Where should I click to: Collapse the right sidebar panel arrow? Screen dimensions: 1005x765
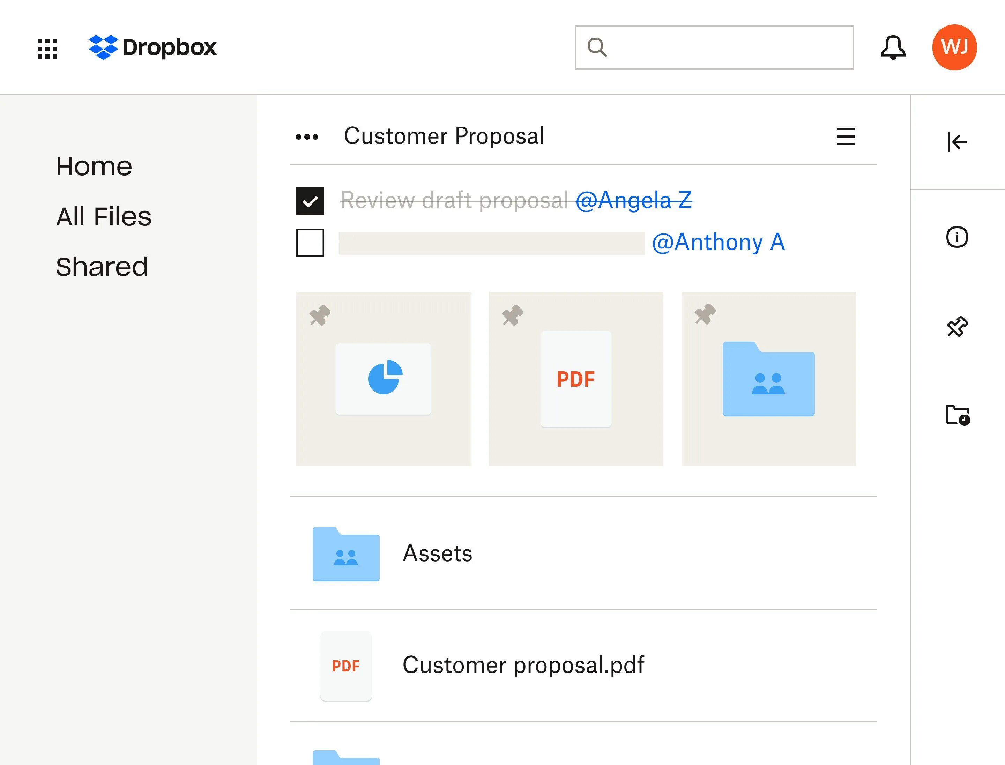(x=957, y=142)
